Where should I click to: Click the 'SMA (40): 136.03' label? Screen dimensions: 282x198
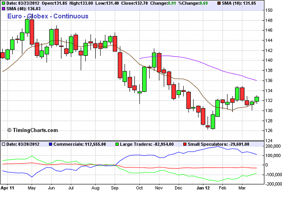point(23,9)
